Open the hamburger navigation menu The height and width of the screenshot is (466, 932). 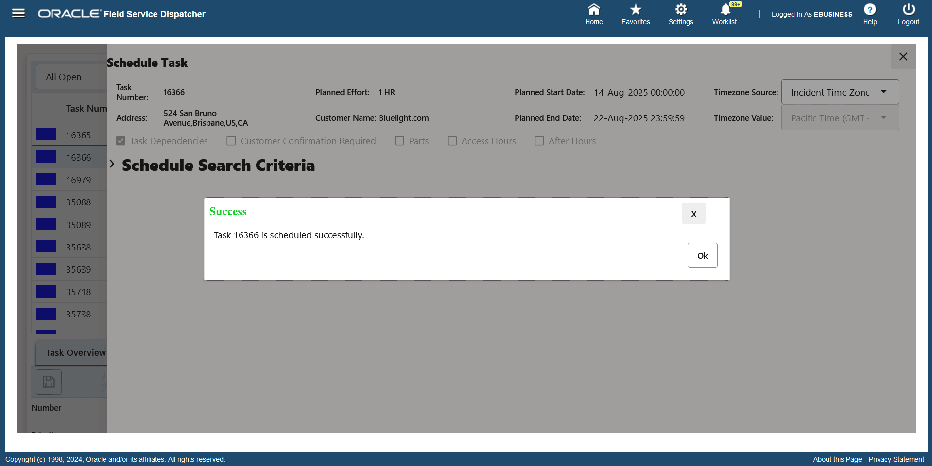click(18, 13)
